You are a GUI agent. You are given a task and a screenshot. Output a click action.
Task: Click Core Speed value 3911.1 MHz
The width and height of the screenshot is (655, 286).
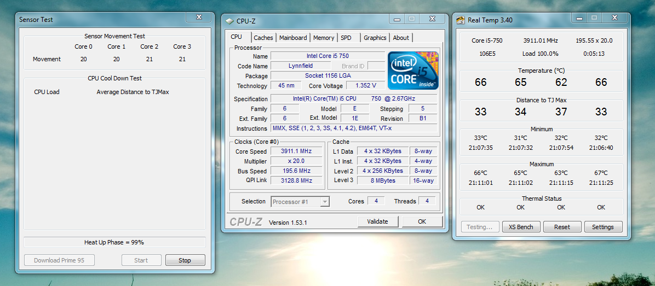pos(297,151)
